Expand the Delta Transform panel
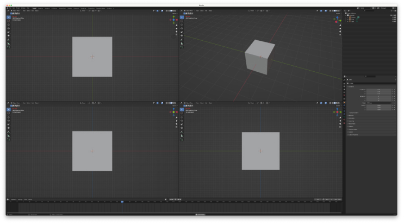The image size is (404, 224). pyautogui.click(x=354, y=113)
